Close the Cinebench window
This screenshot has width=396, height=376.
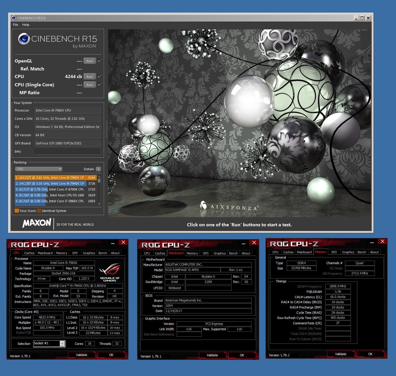point(368,18)
